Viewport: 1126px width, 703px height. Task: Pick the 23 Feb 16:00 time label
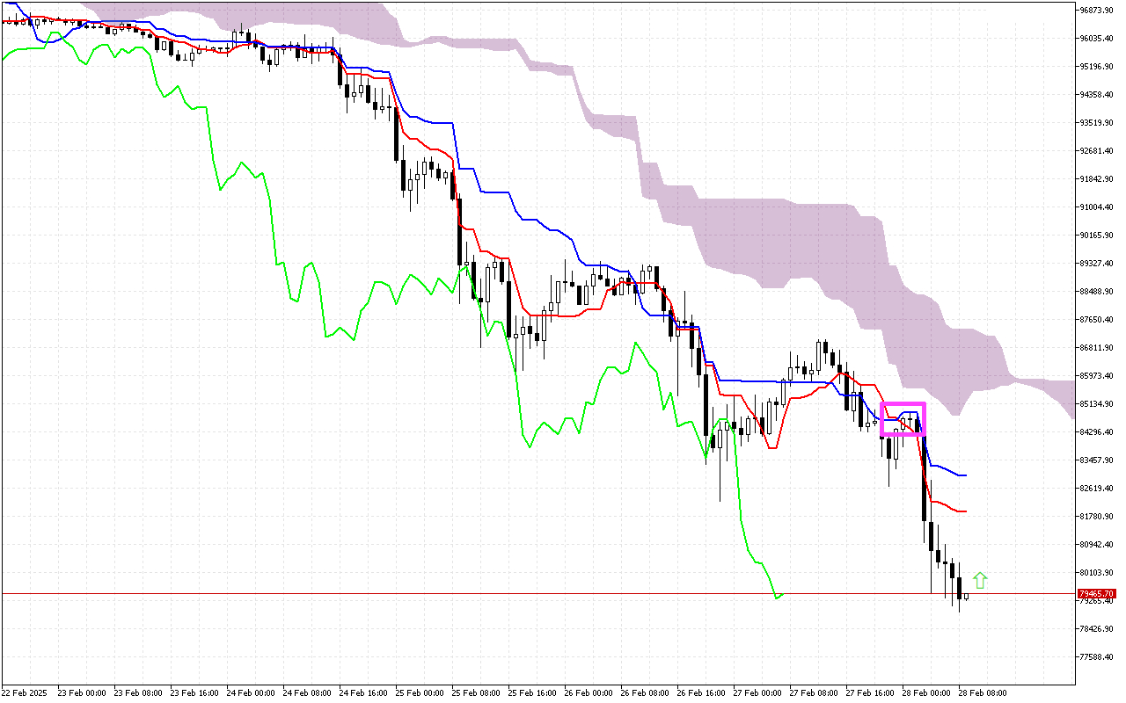click(x=194, y=693)
